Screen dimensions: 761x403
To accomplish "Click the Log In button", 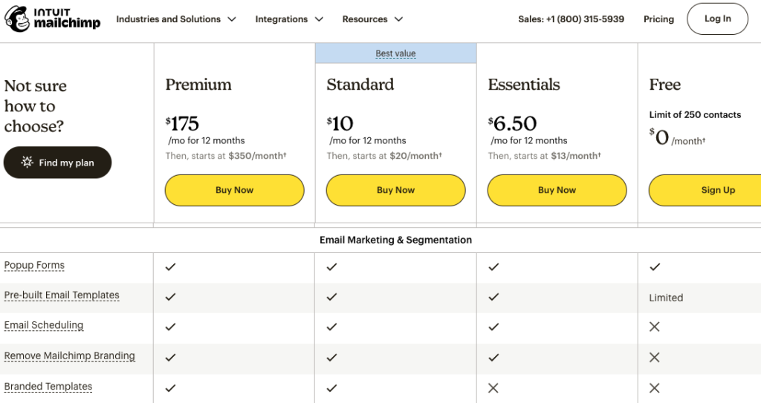I will 717,19.
